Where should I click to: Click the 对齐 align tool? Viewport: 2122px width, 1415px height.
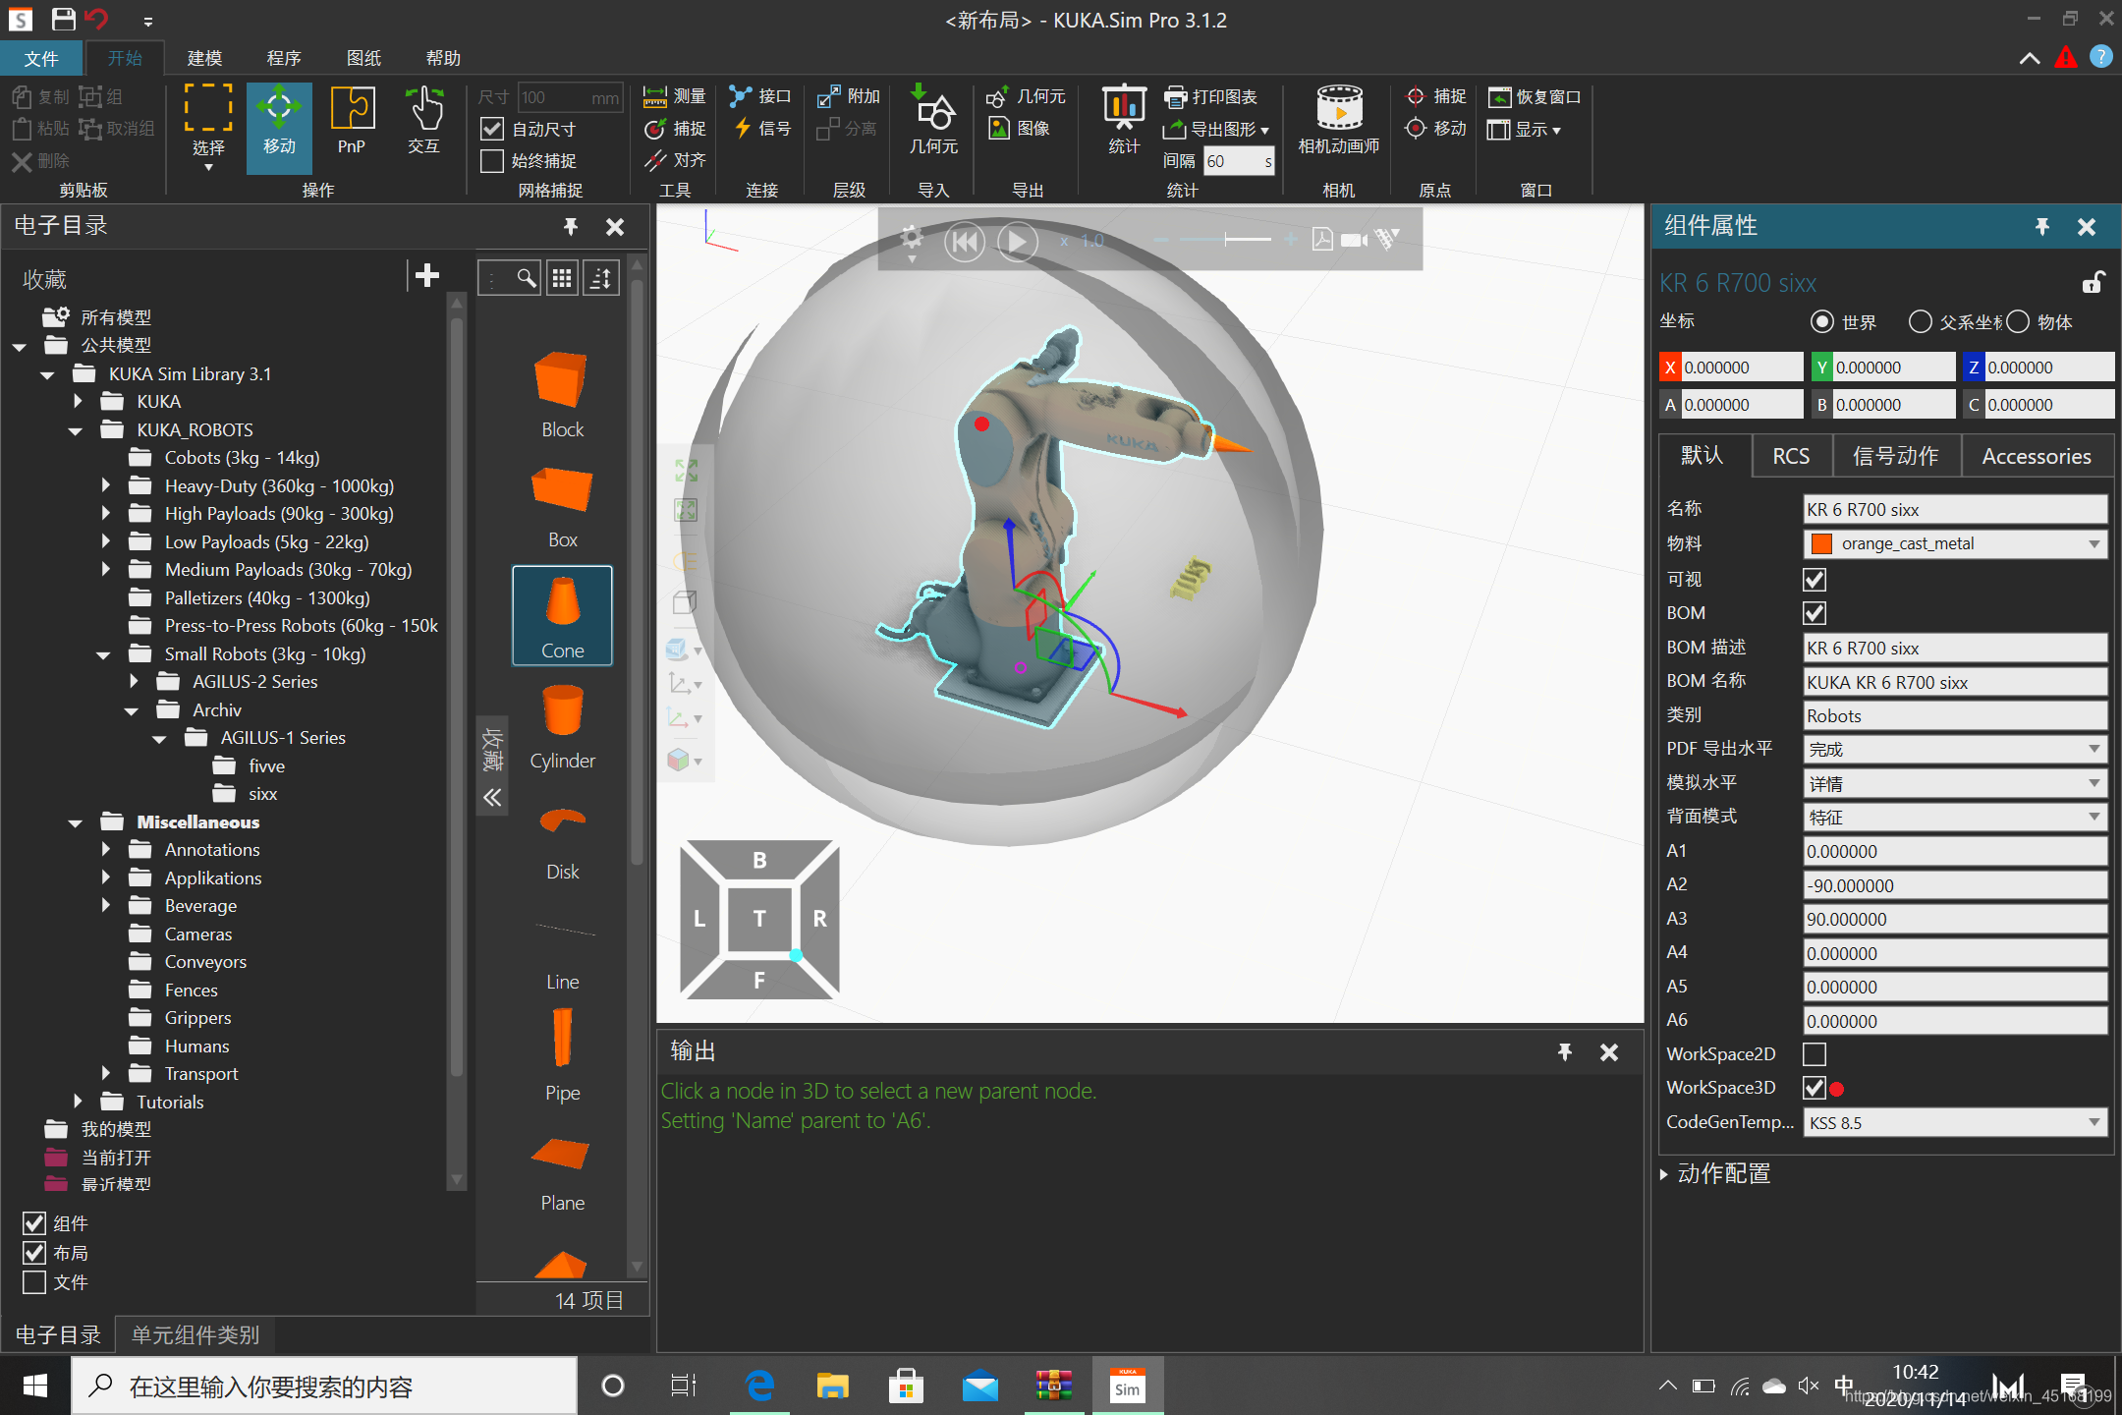[x=675, y=159]
